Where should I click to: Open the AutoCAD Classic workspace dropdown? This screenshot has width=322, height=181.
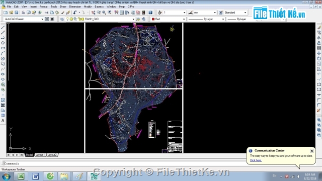[x=42, y=19]
